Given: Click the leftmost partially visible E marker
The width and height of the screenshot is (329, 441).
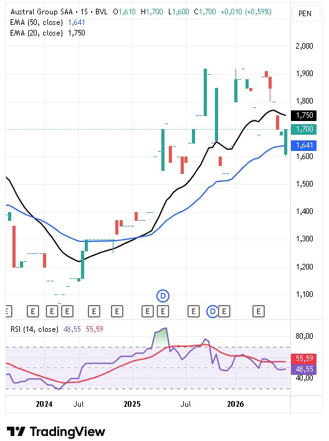Looking at the screenshot, I should (8, 311).
